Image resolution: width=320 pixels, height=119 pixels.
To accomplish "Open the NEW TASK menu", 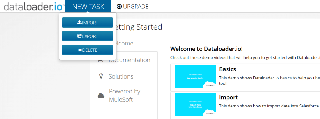I will coord(88,6).
